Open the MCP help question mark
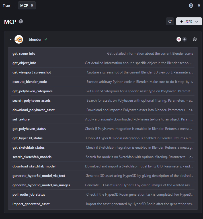This screenshot has width=203, height=219. click(x=21, y=21)
